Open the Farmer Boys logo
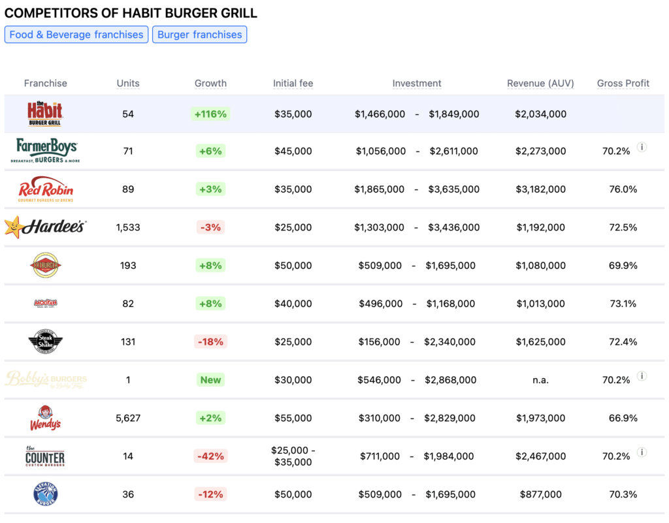 point(46,151)
